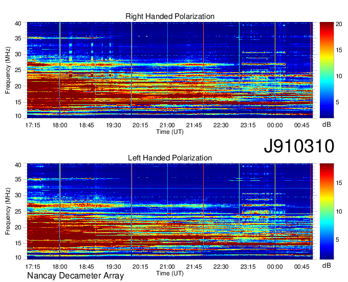The width and height of the screenshot is (348, 282).
Task: Click the "dB" unit under Left Handed colorbar
Action: tap(327, 266)
